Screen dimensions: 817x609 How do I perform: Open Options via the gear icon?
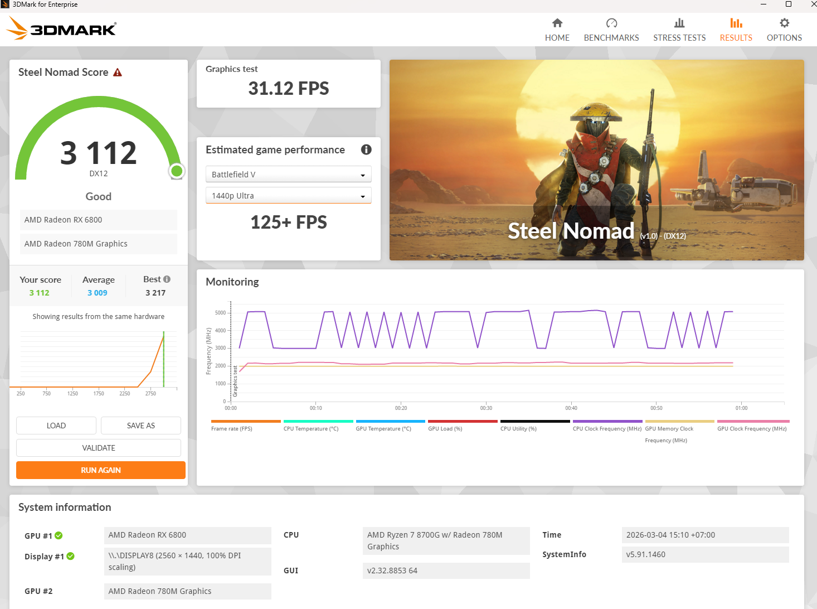tap(784, 23)
